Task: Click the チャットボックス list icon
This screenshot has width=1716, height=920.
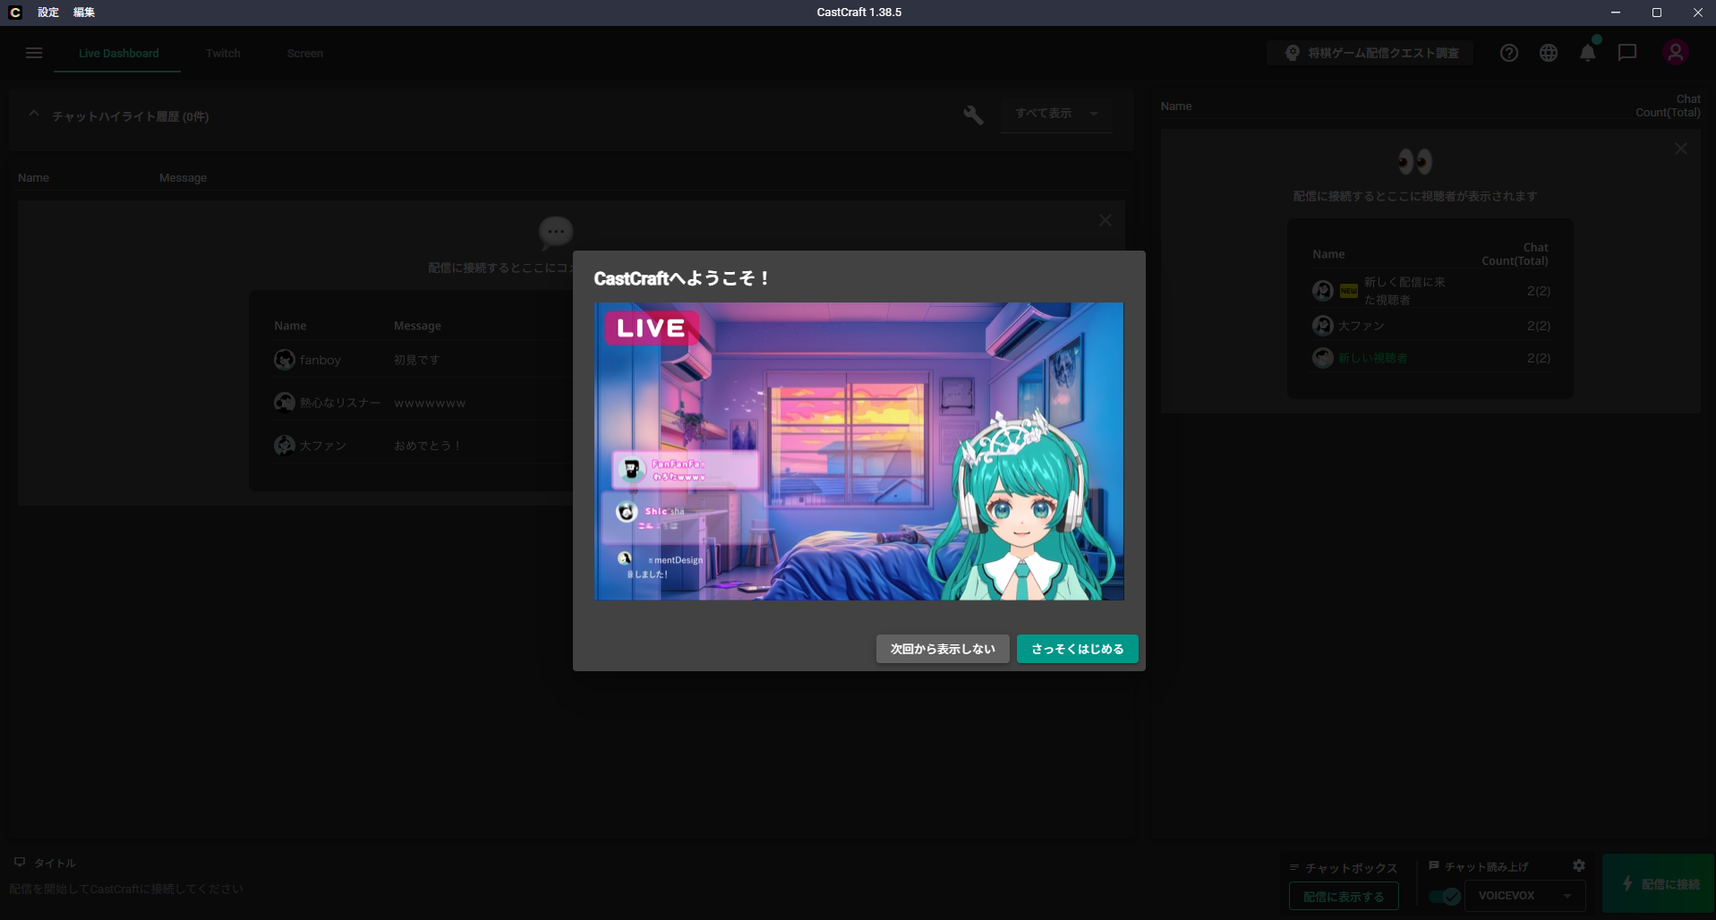Action: pyautogui.click(x=1294, y=867)
